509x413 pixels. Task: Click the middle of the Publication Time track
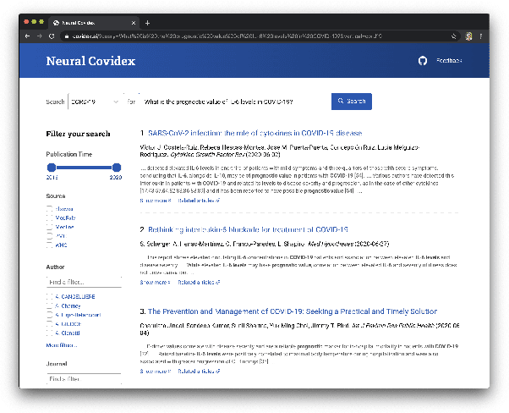(x=84, y=168)
